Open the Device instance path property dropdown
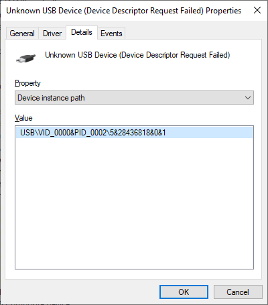The height and width of the screenshot is (305, 268). tap(134, 98)
